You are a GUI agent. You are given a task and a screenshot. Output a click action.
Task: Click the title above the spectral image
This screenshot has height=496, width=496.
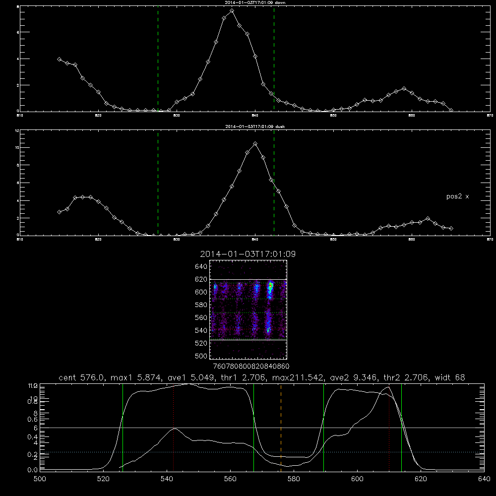248,254
